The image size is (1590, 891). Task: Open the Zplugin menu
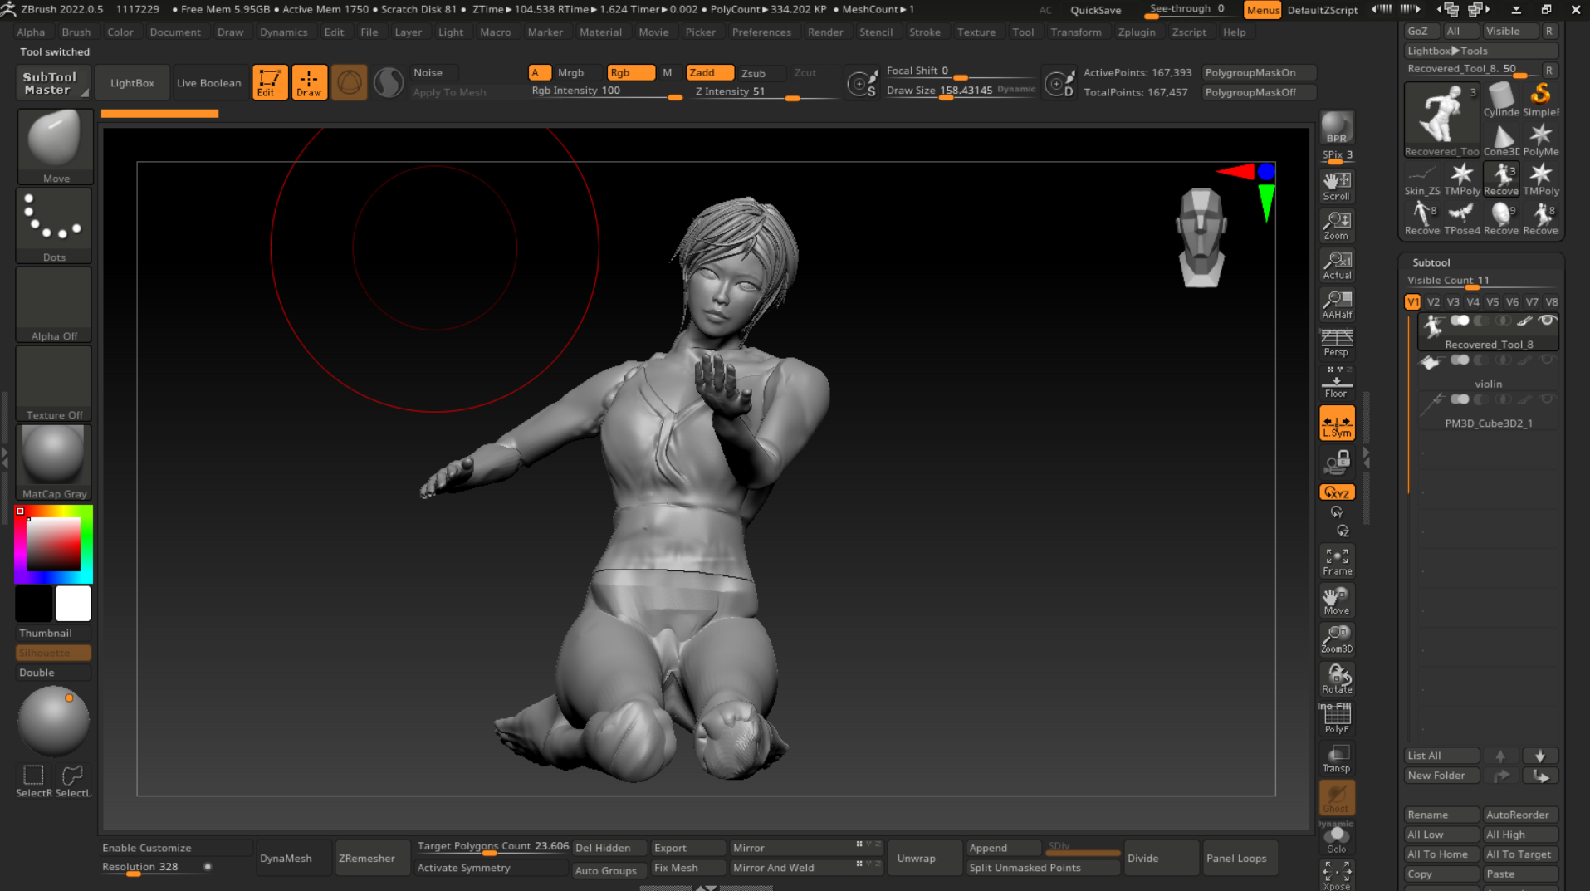coord(1136,32)
